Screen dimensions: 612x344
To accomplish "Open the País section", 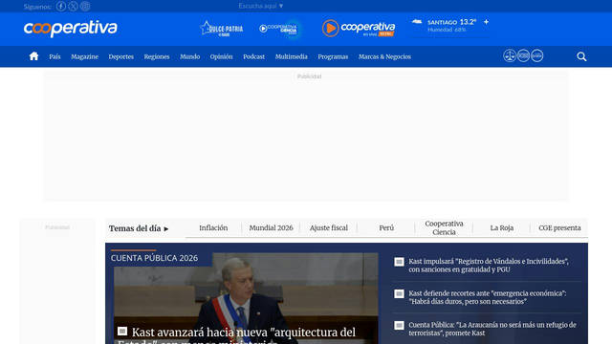I will [55, 56].
